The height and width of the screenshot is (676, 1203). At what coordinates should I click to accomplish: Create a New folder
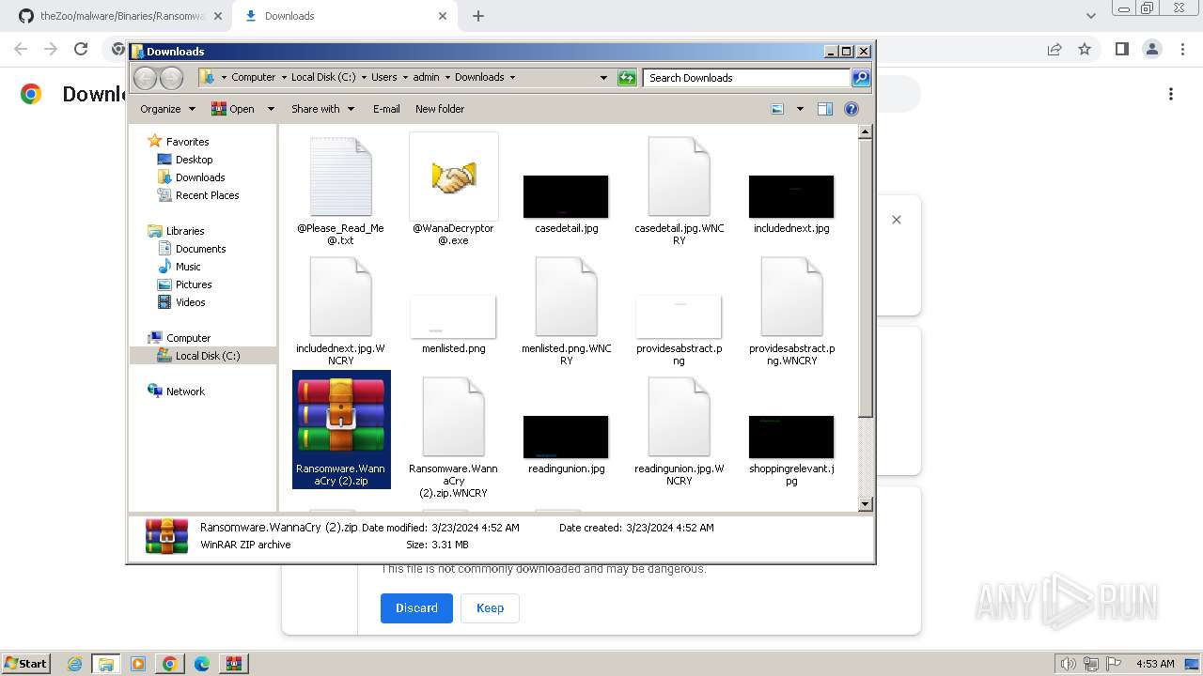click(x=440, y=109)
